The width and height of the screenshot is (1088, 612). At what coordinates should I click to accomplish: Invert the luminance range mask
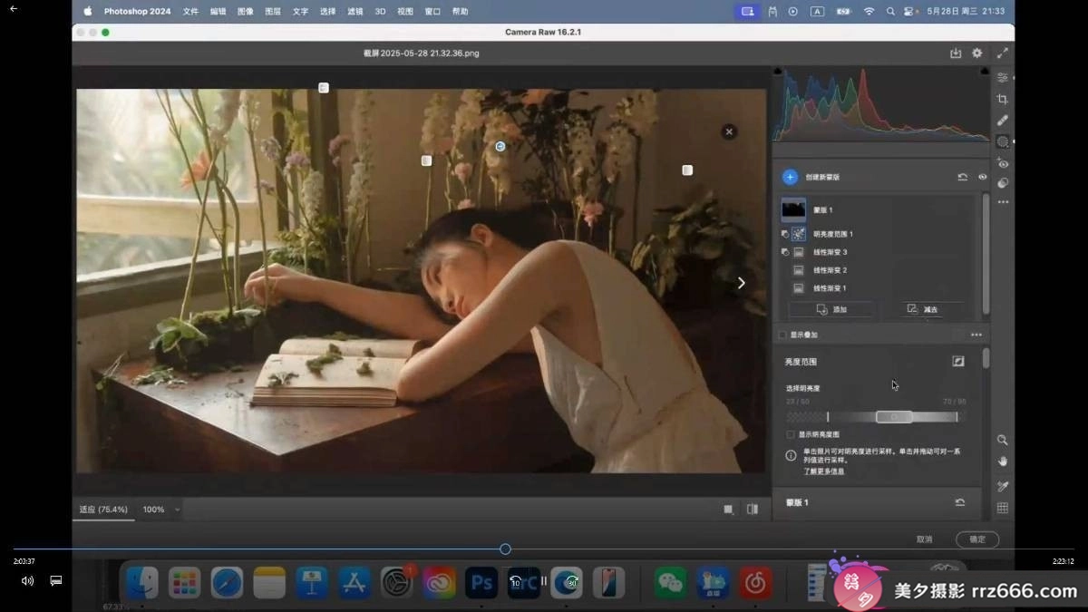click(x=958, y=361)
